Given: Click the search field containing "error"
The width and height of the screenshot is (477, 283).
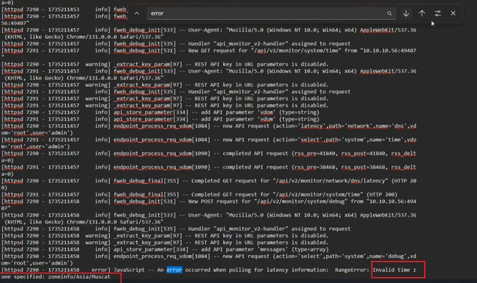Looking at the screenshot, I should pos(272,13).
